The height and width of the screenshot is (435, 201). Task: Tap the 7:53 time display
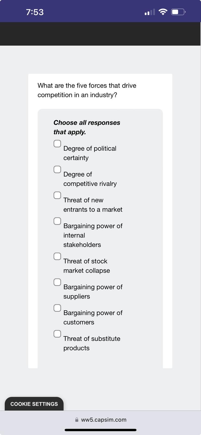click(x=34, y=12)
